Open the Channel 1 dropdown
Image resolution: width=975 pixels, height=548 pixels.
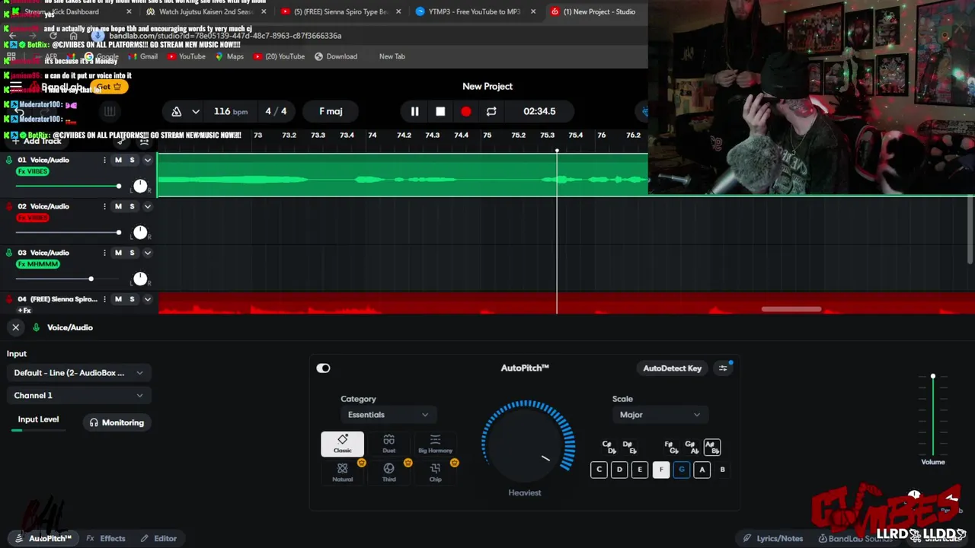(79, 395)
